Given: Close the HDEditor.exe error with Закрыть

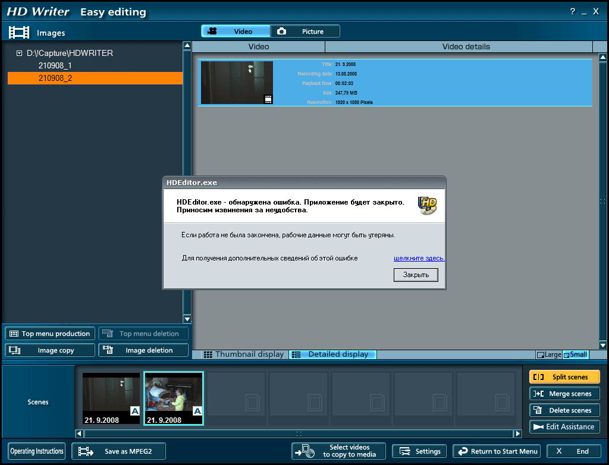Looking at the screenshot, I should (416, 275).
